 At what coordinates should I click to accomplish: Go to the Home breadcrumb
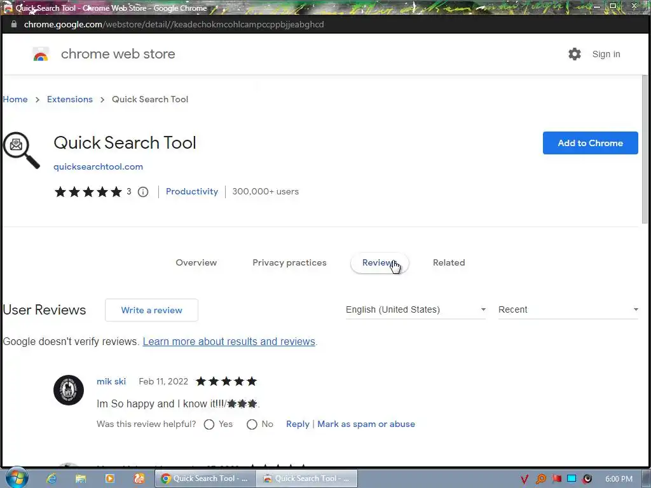(15, 99)
